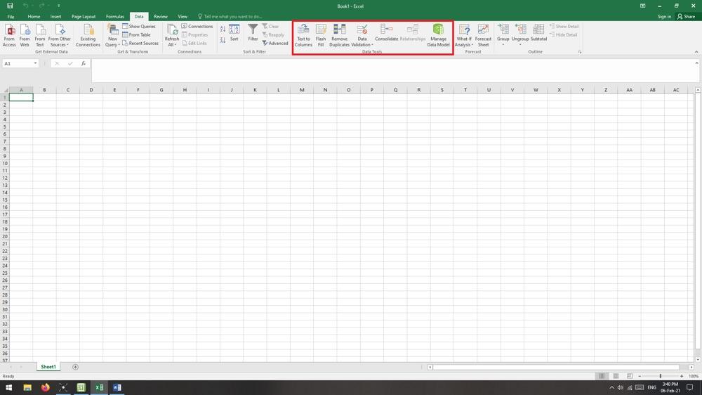Click the Text to Columns icon
702x395 pixels.
303,36
